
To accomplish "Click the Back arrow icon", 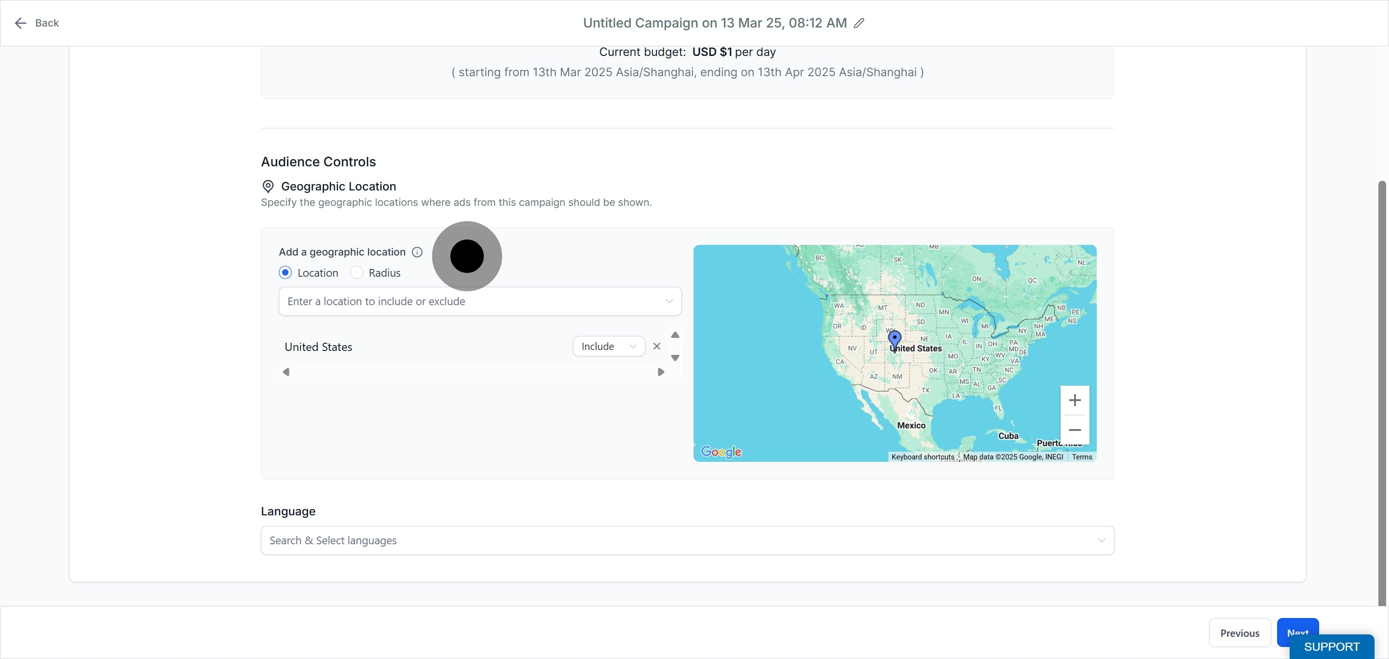I will click(20, 23).
